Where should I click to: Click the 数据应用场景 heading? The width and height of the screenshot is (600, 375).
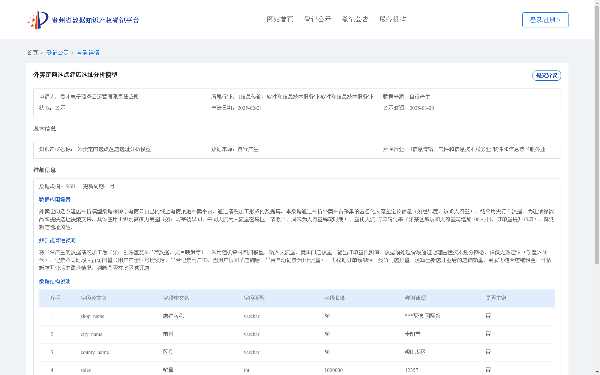pyautogui.click(x=55, y=200)
